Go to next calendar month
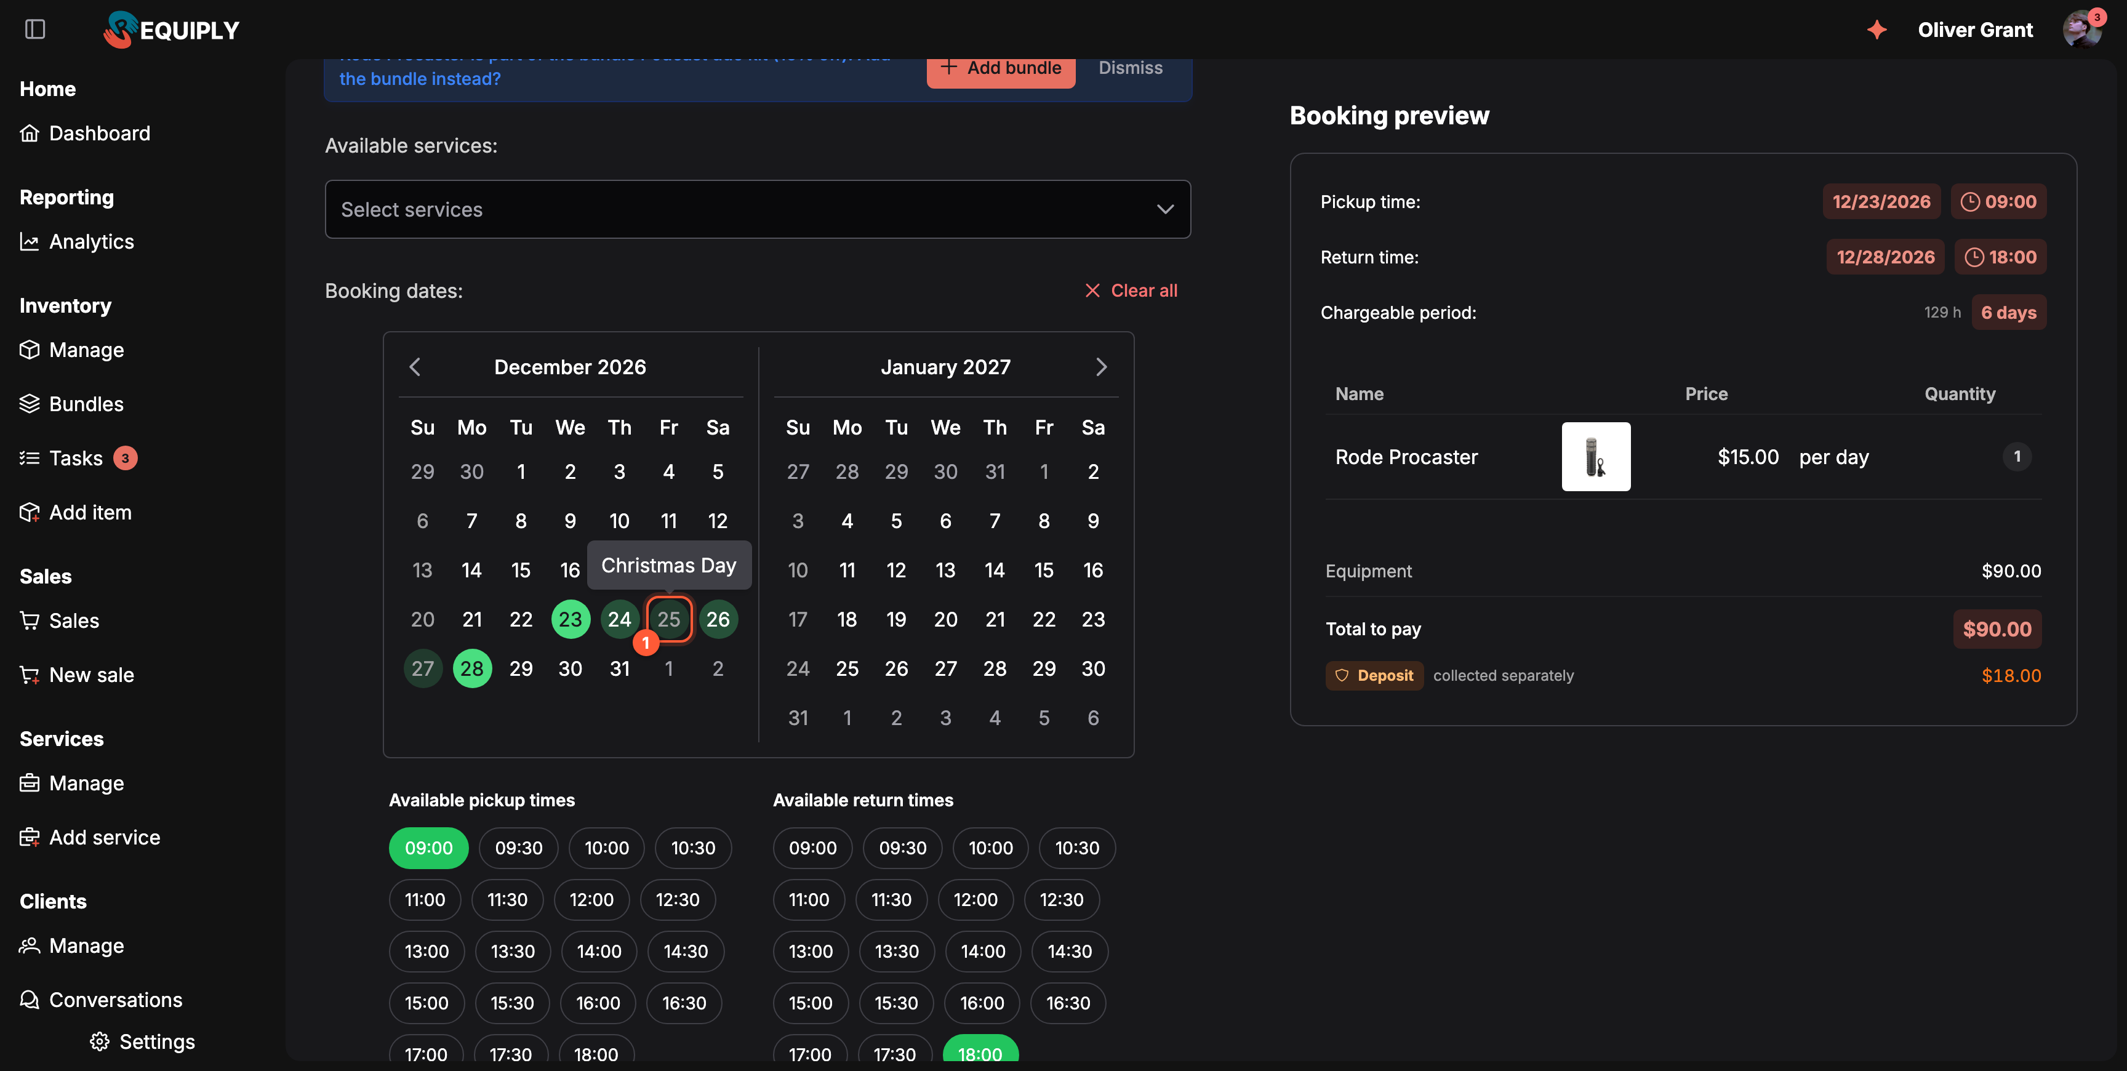Viewport: 2127px width, 1071px height. pos(1100,367)
